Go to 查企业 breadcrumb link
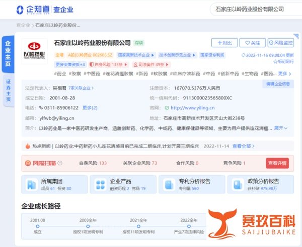This screenshot has height=247, width=302. 23,25
